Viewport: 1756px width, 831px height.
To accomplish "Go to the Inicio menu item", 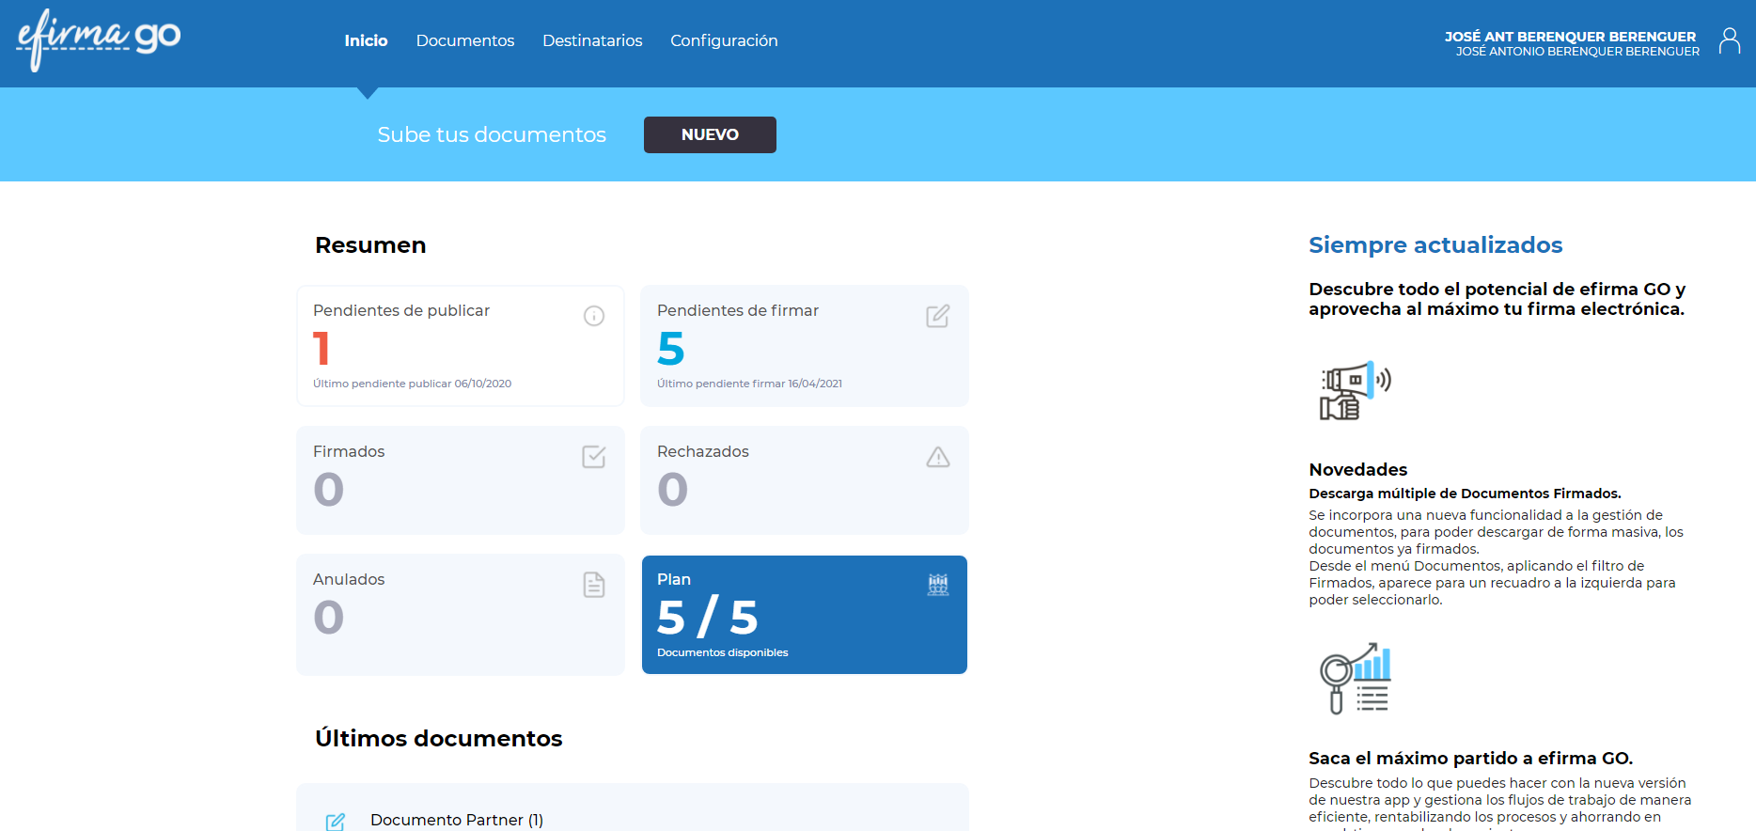I will (366, 40).
